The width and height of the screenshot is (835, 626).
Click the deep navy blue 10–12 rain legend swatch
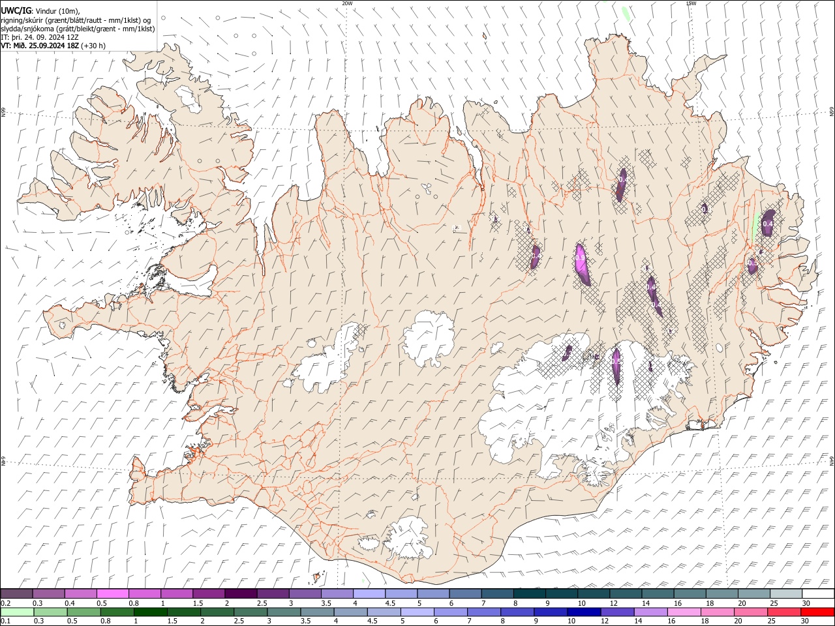[583, 612]
